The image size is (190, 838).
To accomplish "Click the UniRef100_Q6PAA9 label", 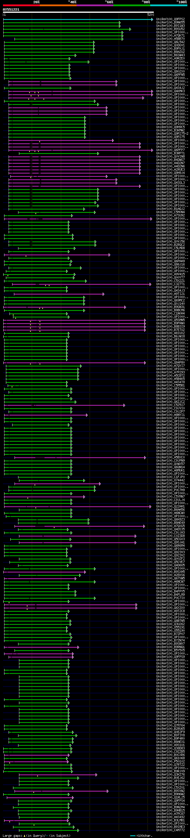I will click(x=170, y=261).
